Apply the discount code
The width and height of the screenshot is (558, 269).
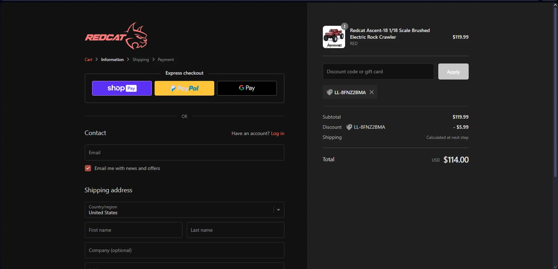(x=453, y=71)
